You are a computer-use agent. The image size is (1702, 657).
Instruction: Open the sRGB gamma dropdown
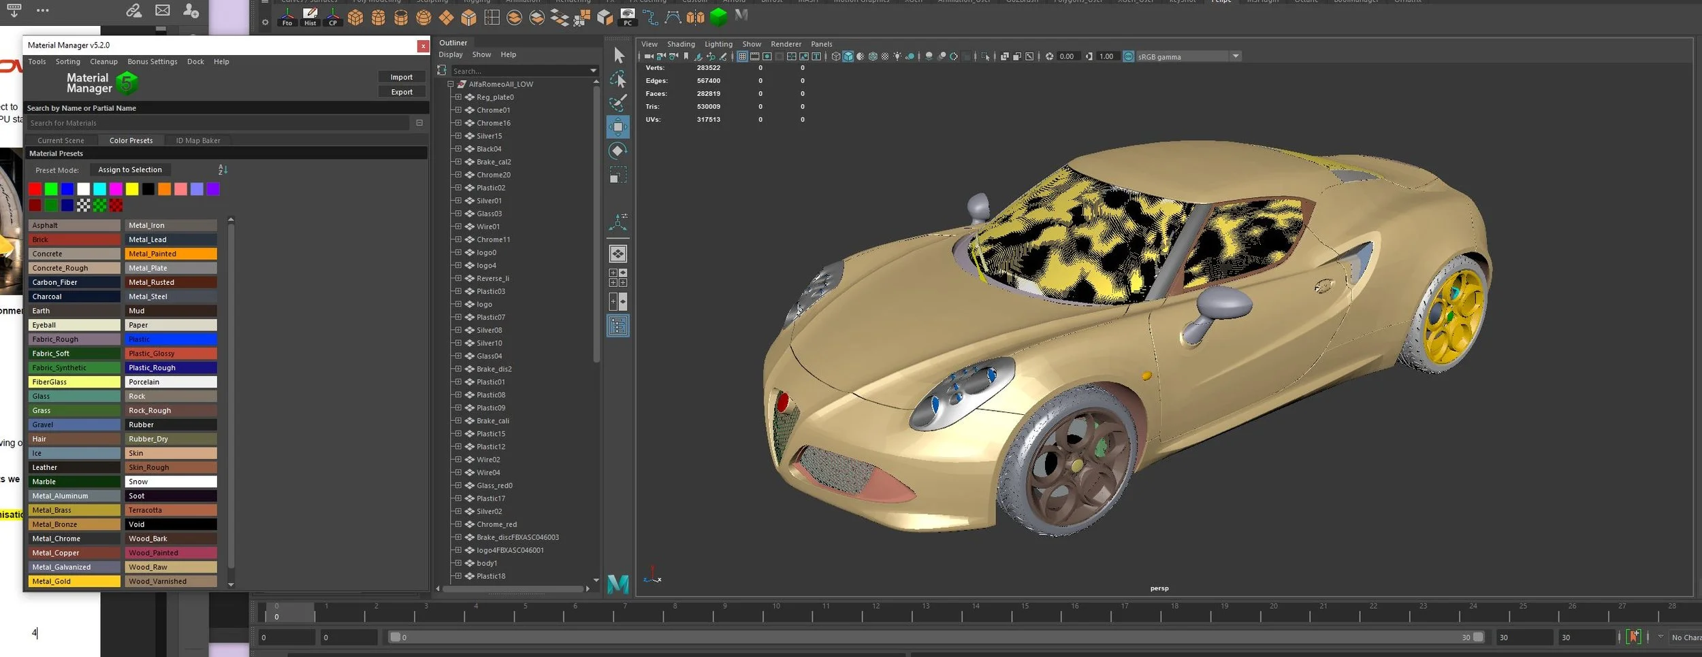pyautogui.click(x=1236, y=56)
